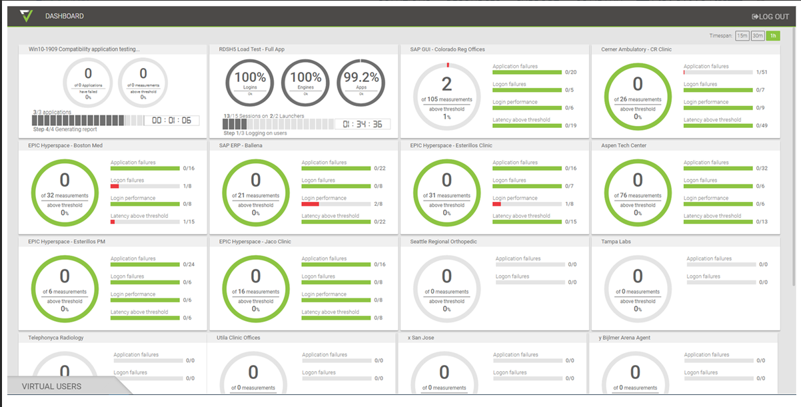Log out using the LOG OUT link
The width and height of the screenshot is (801, 407).
[770, 17]
